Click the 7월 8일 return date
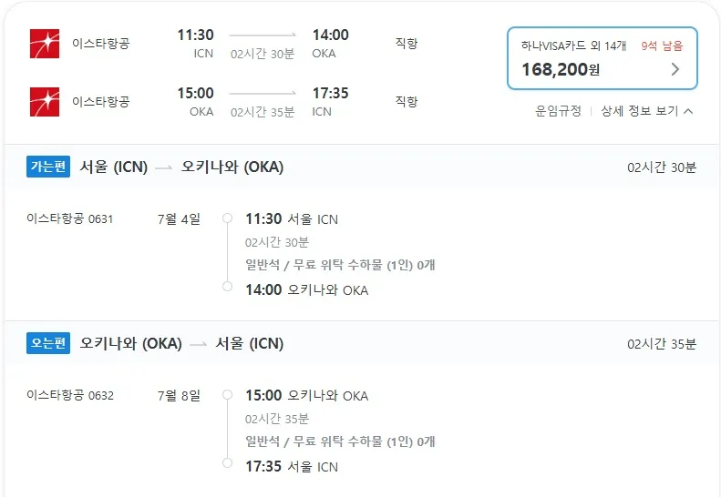The height and width of the screenshot is (497, 721). pos(179,395)
